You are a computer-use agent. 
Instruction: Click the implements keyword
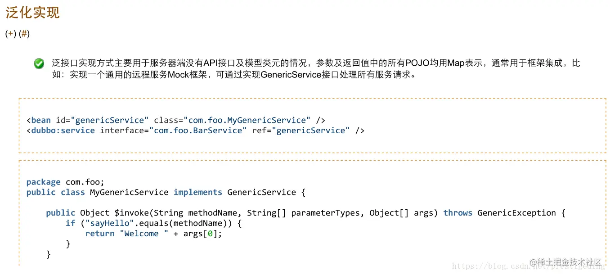click(x=198, y=192)
